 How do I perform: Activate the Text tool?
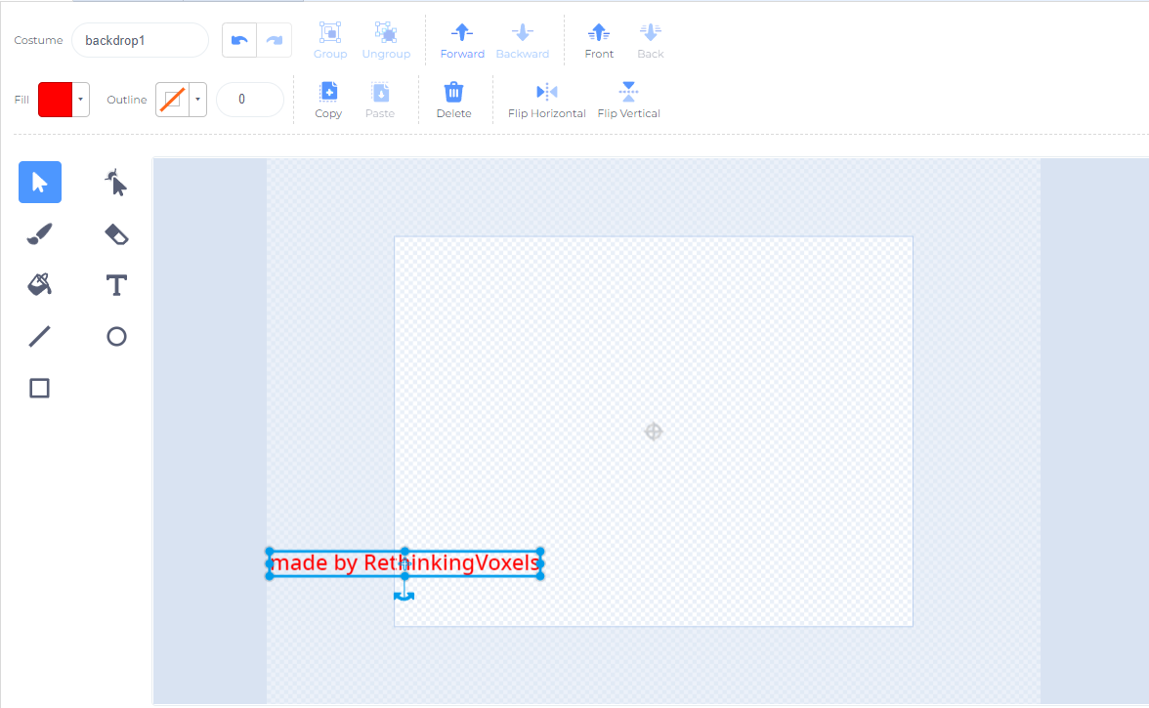click(115, 284)
